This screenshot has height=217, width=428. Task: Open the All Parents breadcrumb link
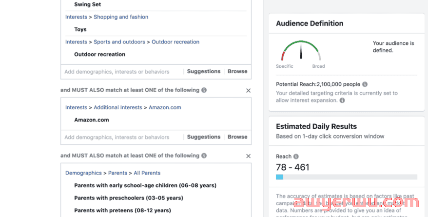click(x=147, y=173)
